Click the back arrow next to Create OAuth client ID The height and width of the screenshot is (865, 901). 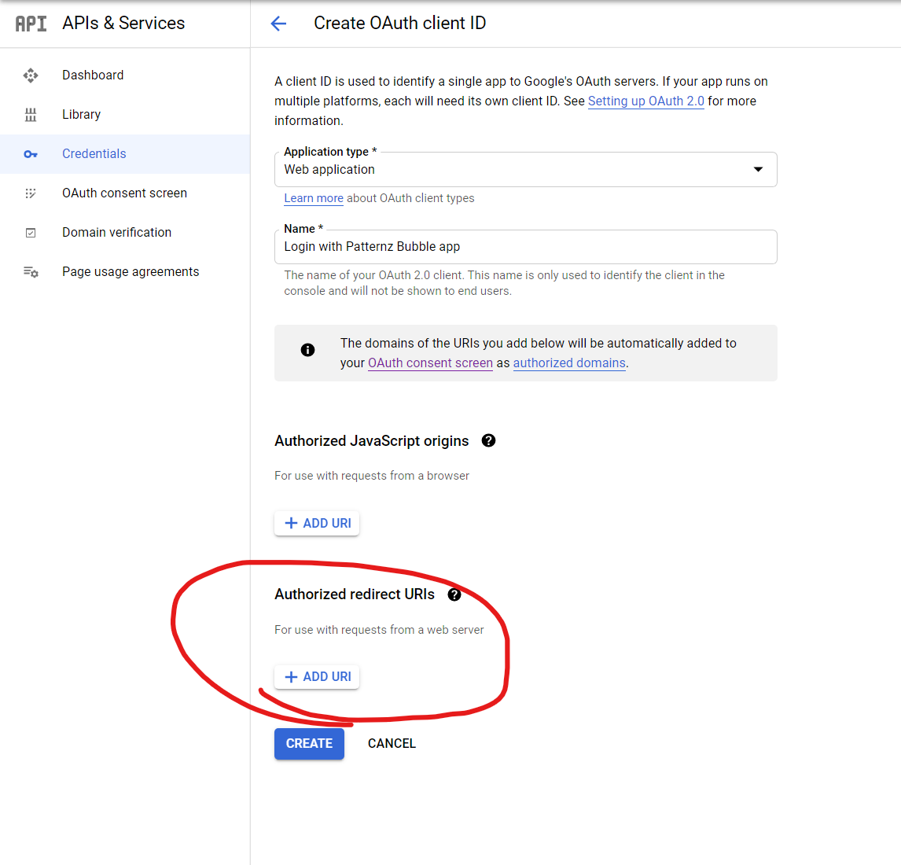tap(278, 24)
